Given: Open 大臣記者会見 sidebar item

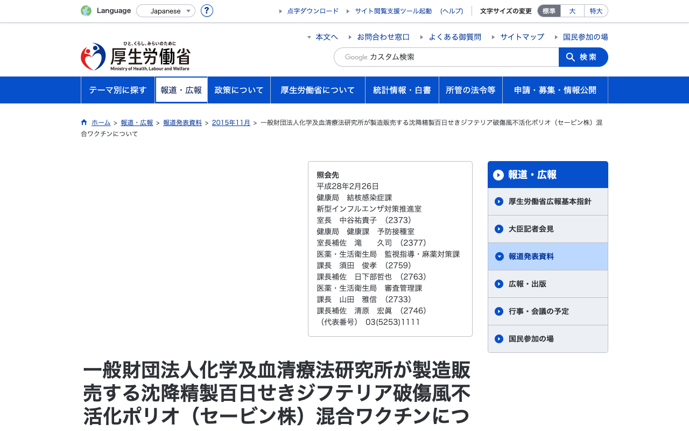Looking at the screenshot, I should (548, 229).
